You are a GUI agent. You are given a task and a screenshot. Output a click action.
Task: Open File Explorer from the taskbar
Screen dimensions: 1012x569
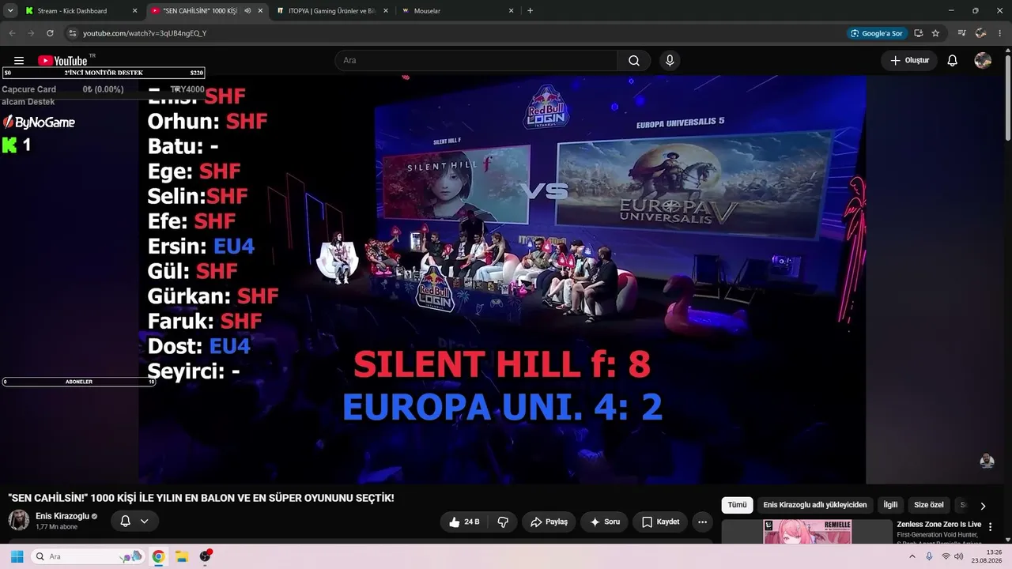[181, 556]
